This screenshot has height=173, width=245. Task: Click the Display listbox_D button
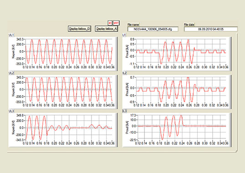[80, 29]
